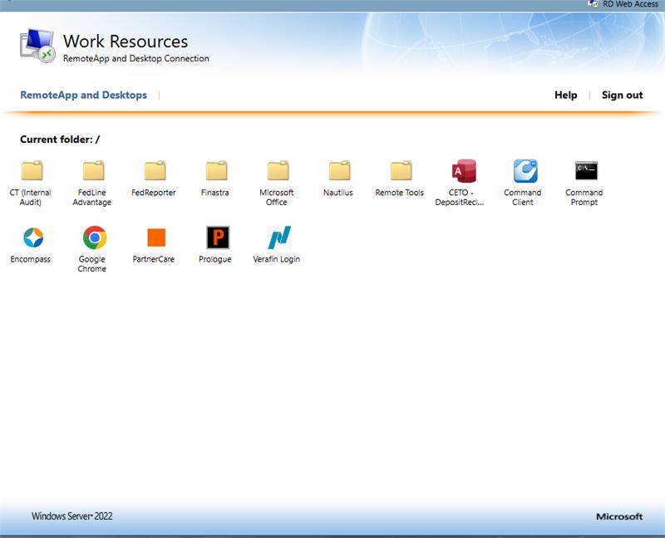Launch the Encompass app
Viewport: 665px width, 538px height.
(33, 237)
